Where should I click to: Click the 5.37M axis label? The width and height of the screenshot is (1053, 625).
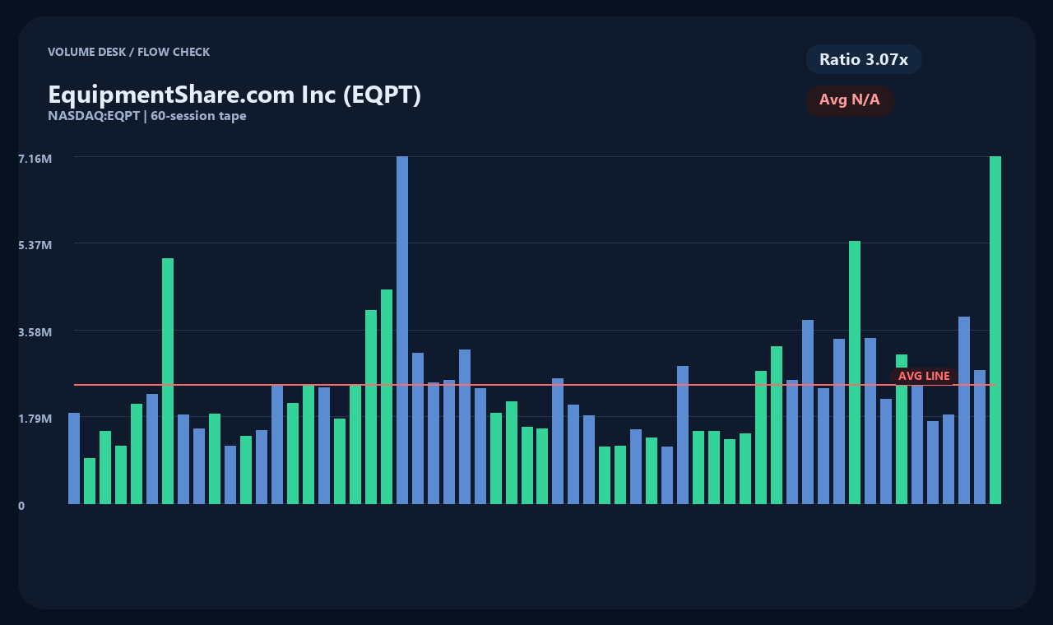pos(35,245)
